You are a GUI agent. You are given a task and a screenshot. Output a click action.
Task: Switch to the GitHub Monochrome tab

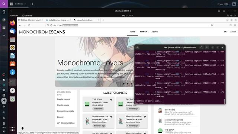point(31,20)
